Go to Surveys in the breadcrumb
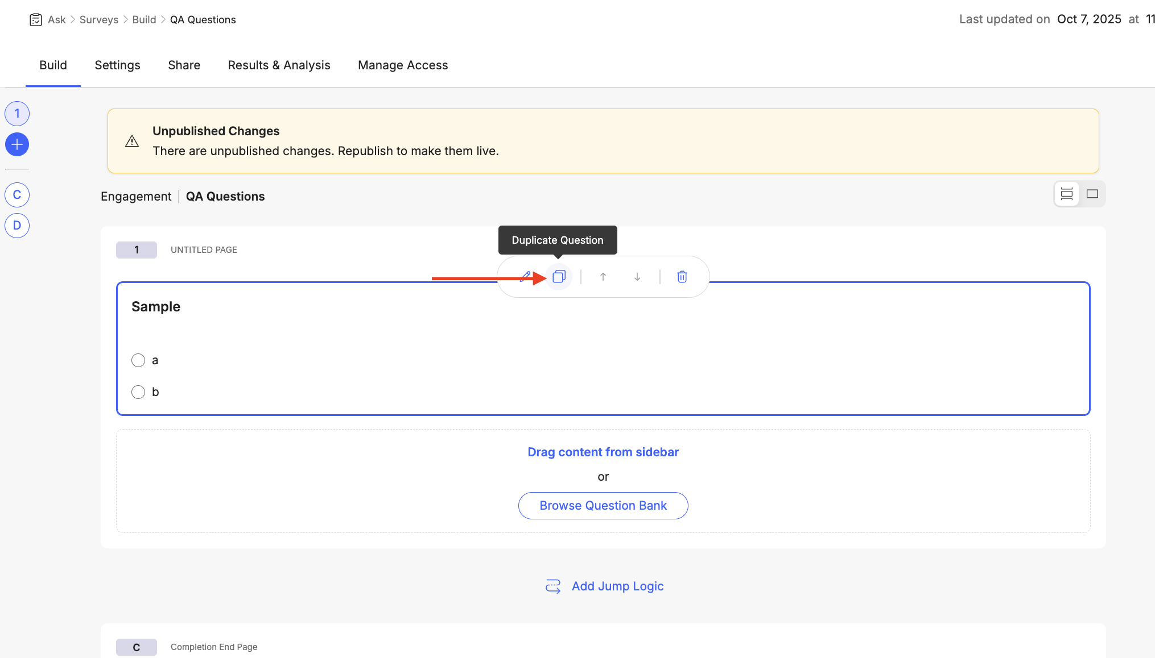 pos(99,19)
